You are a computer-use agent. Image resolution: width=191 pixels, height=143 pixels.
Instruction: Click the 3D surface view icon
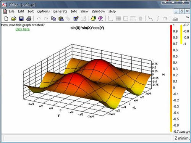point(175,19)
